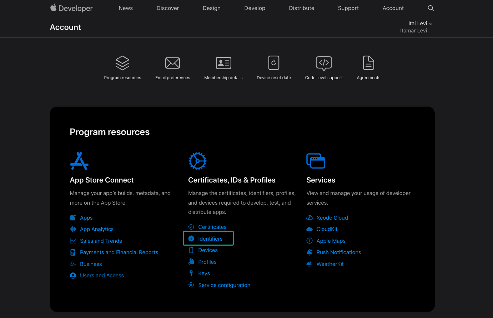The image size is (493, 318).
Task: Click the Identifiers info icon
Action: click(x=191, y=238)
